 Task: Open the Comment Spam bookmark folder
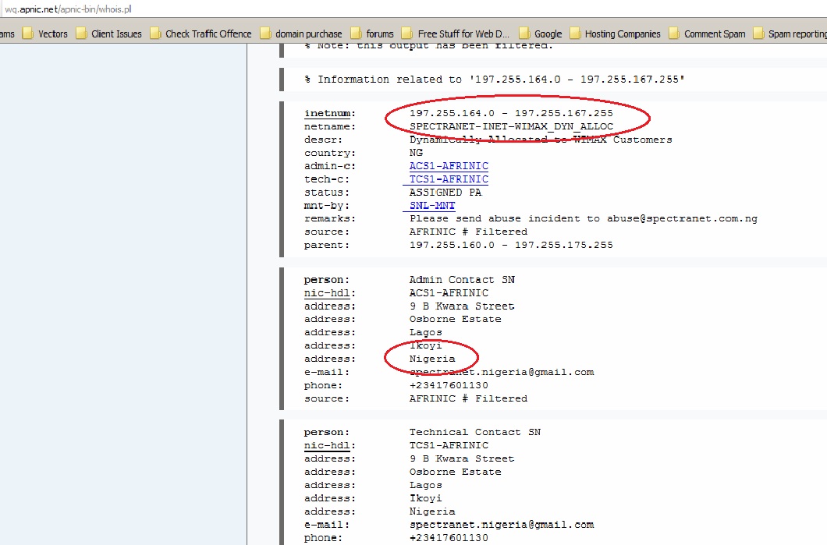pos(706,34)
